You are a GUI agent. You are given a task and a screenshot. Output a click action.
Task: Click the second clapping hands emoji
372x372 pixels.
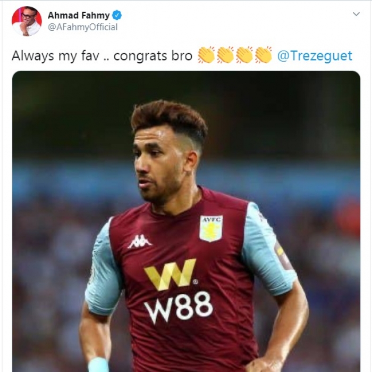pos(225,55)
